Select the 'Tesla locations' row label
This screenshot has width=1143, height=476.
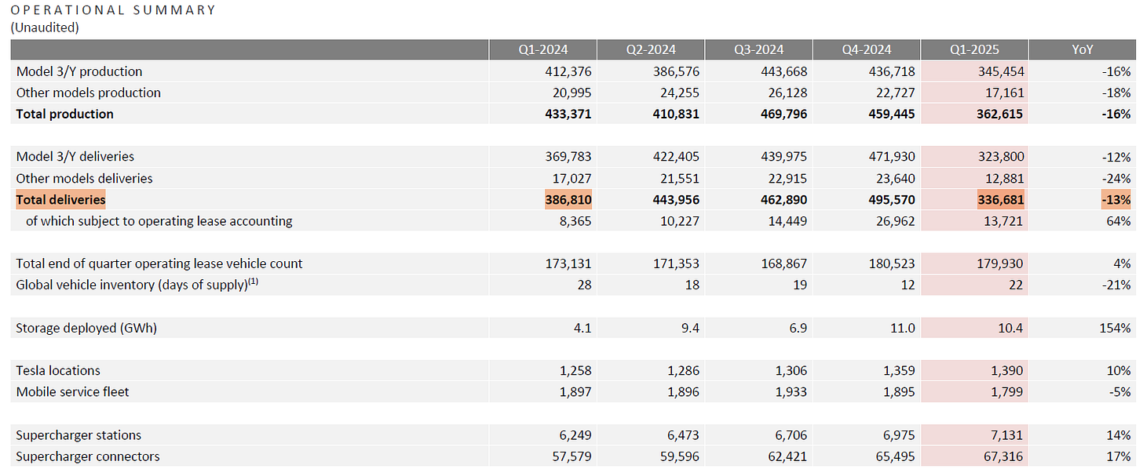[58, 370]
